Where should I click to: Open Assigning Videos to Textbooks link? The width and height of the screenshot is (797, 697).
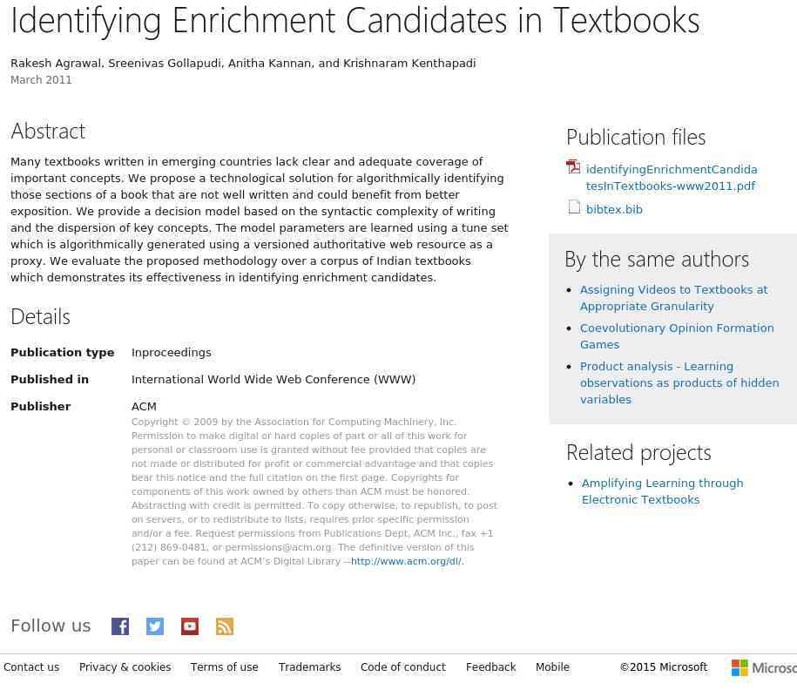pos(673,298)
